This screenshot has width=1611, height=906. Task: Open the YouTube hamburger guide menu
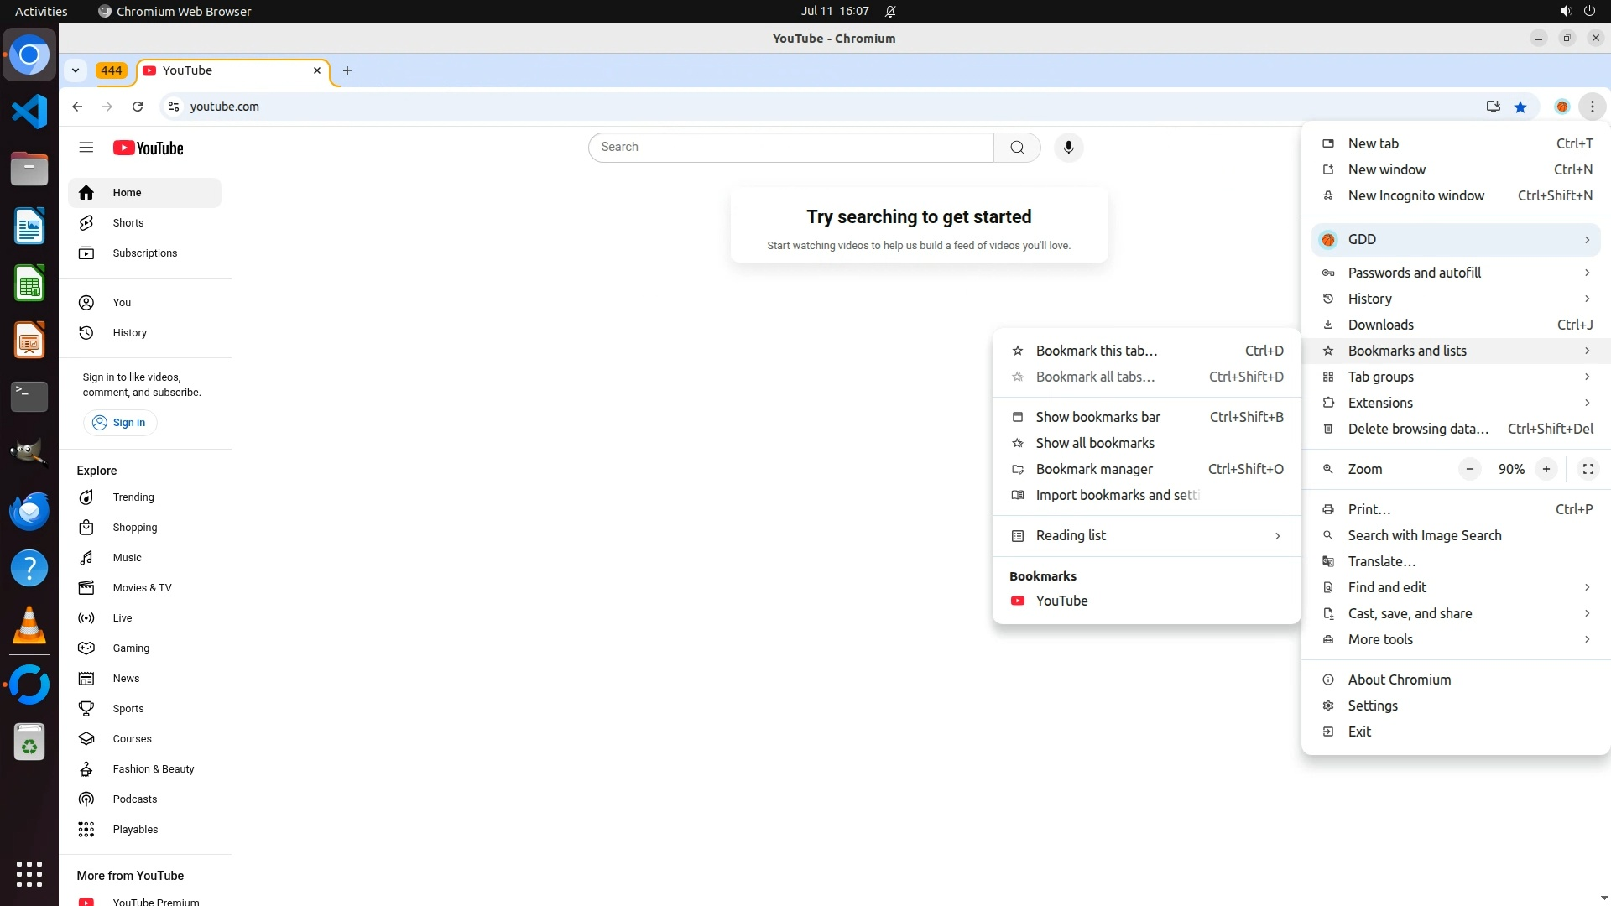[x=86, y=148]
